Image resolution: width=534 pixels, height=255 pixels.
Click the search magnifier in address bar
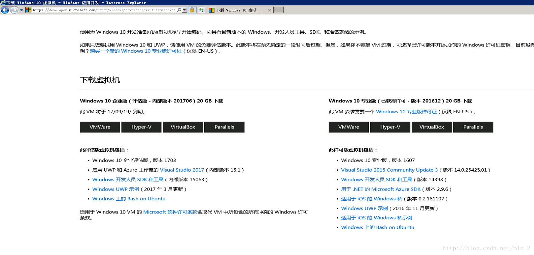point(179,10)
